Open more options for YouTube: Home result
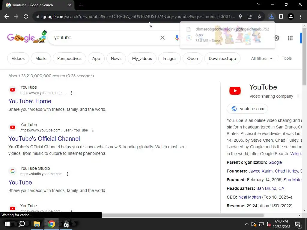Image resolution: width=307 pixels, height=230 pixels. click(72, 93)
